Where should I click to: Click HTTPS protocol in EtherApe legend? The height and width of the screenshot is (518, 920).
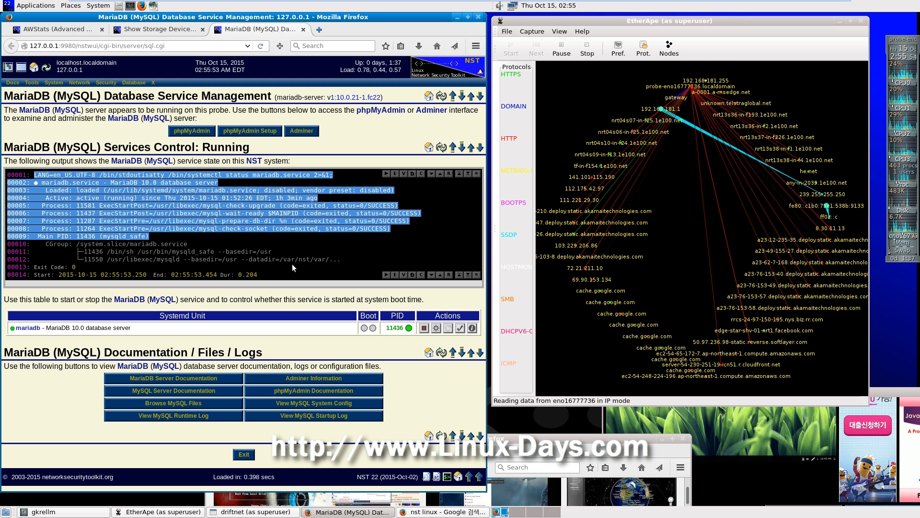[x=511, y=74]
